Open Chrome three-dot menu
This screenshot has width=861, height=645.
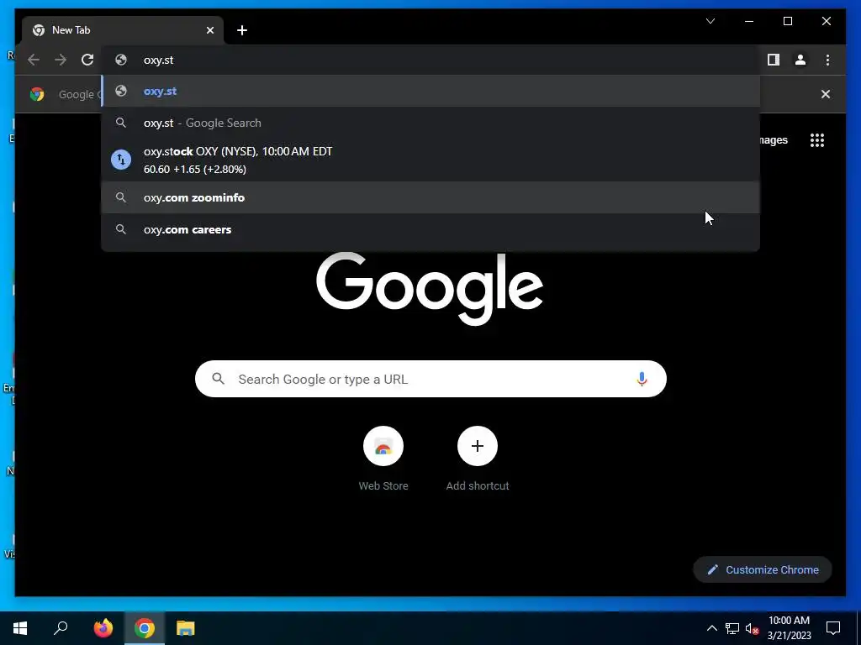pos(827,60)
